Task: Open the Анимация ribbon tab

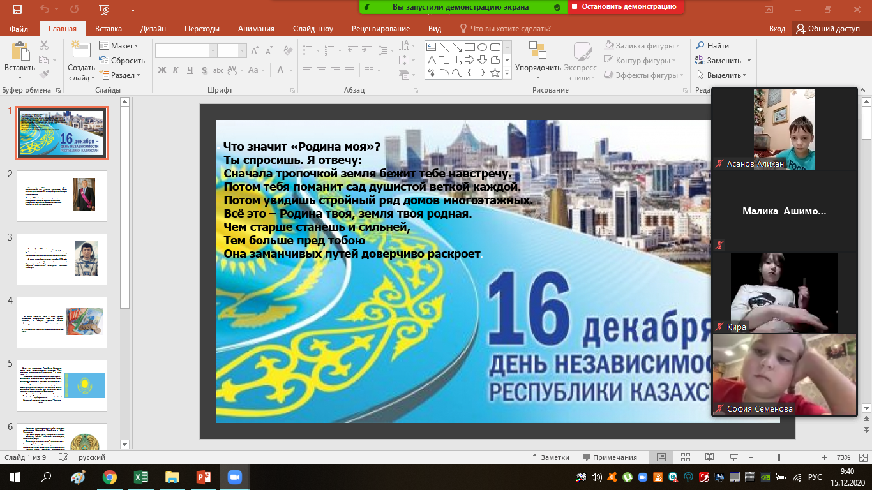Action: coord(256,29)
